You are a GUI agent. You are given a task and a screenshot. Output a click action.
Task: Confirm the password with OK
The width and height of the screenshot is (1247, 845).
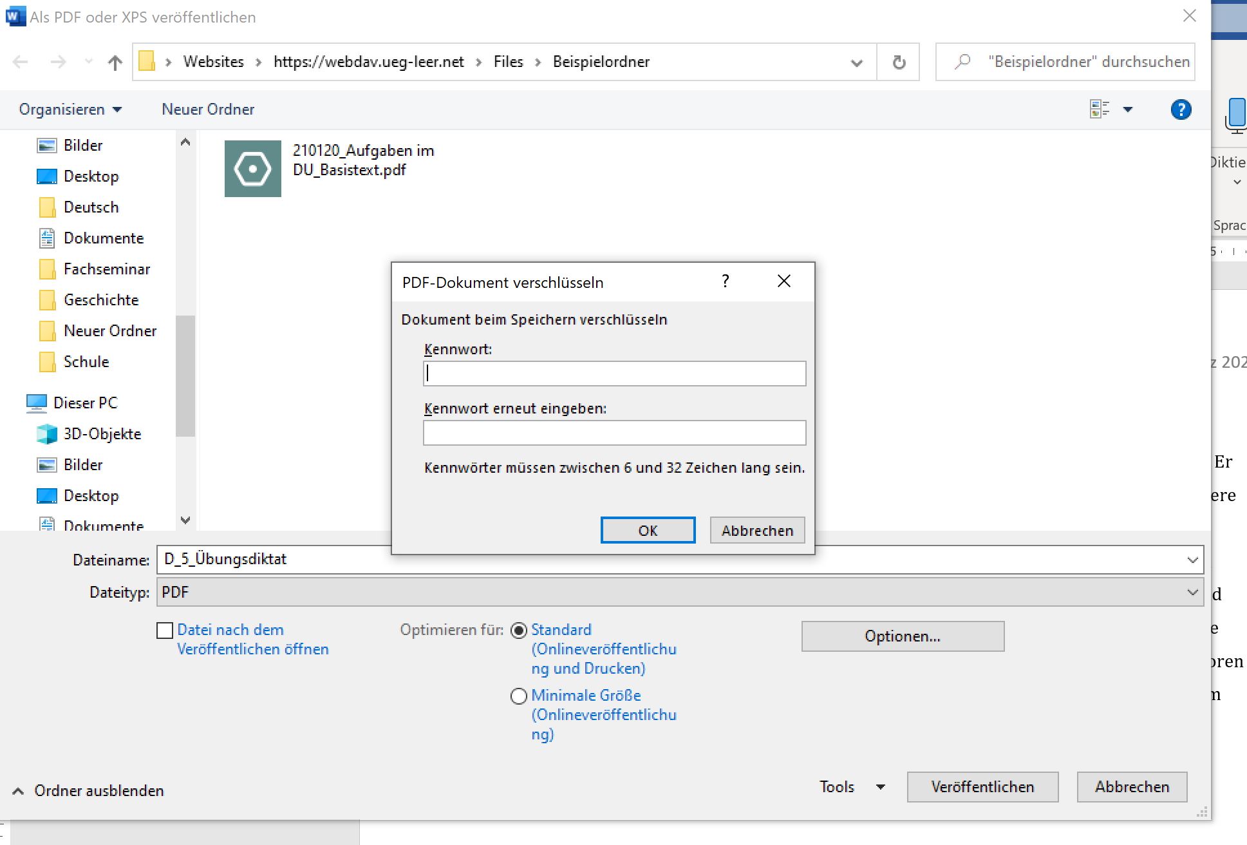(x=648, y=530)
